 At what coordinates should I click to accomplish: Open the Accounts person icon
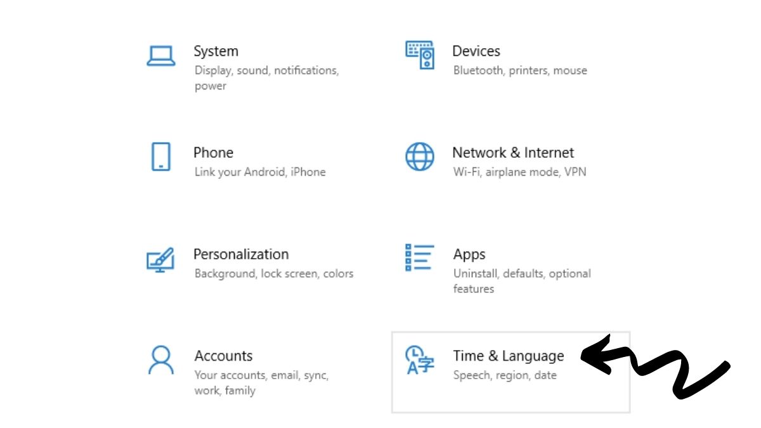[x=161, y=359]
